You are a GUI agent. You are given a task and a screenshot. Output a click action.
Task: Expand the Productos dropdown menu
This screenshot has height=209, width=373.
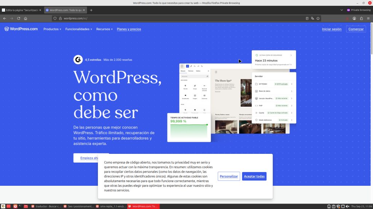pyautogui.click(x=52, y=29)
